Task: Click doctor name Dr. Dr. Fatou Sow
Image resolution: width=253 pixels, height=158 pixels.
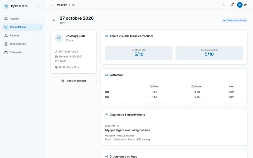Action: [x=69, y=67]
